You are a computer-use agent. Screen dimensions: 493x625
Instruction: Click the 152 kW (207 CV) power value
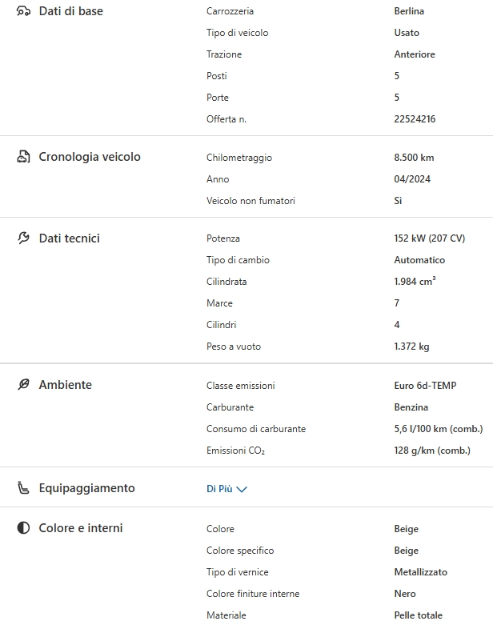coord(429,238)
